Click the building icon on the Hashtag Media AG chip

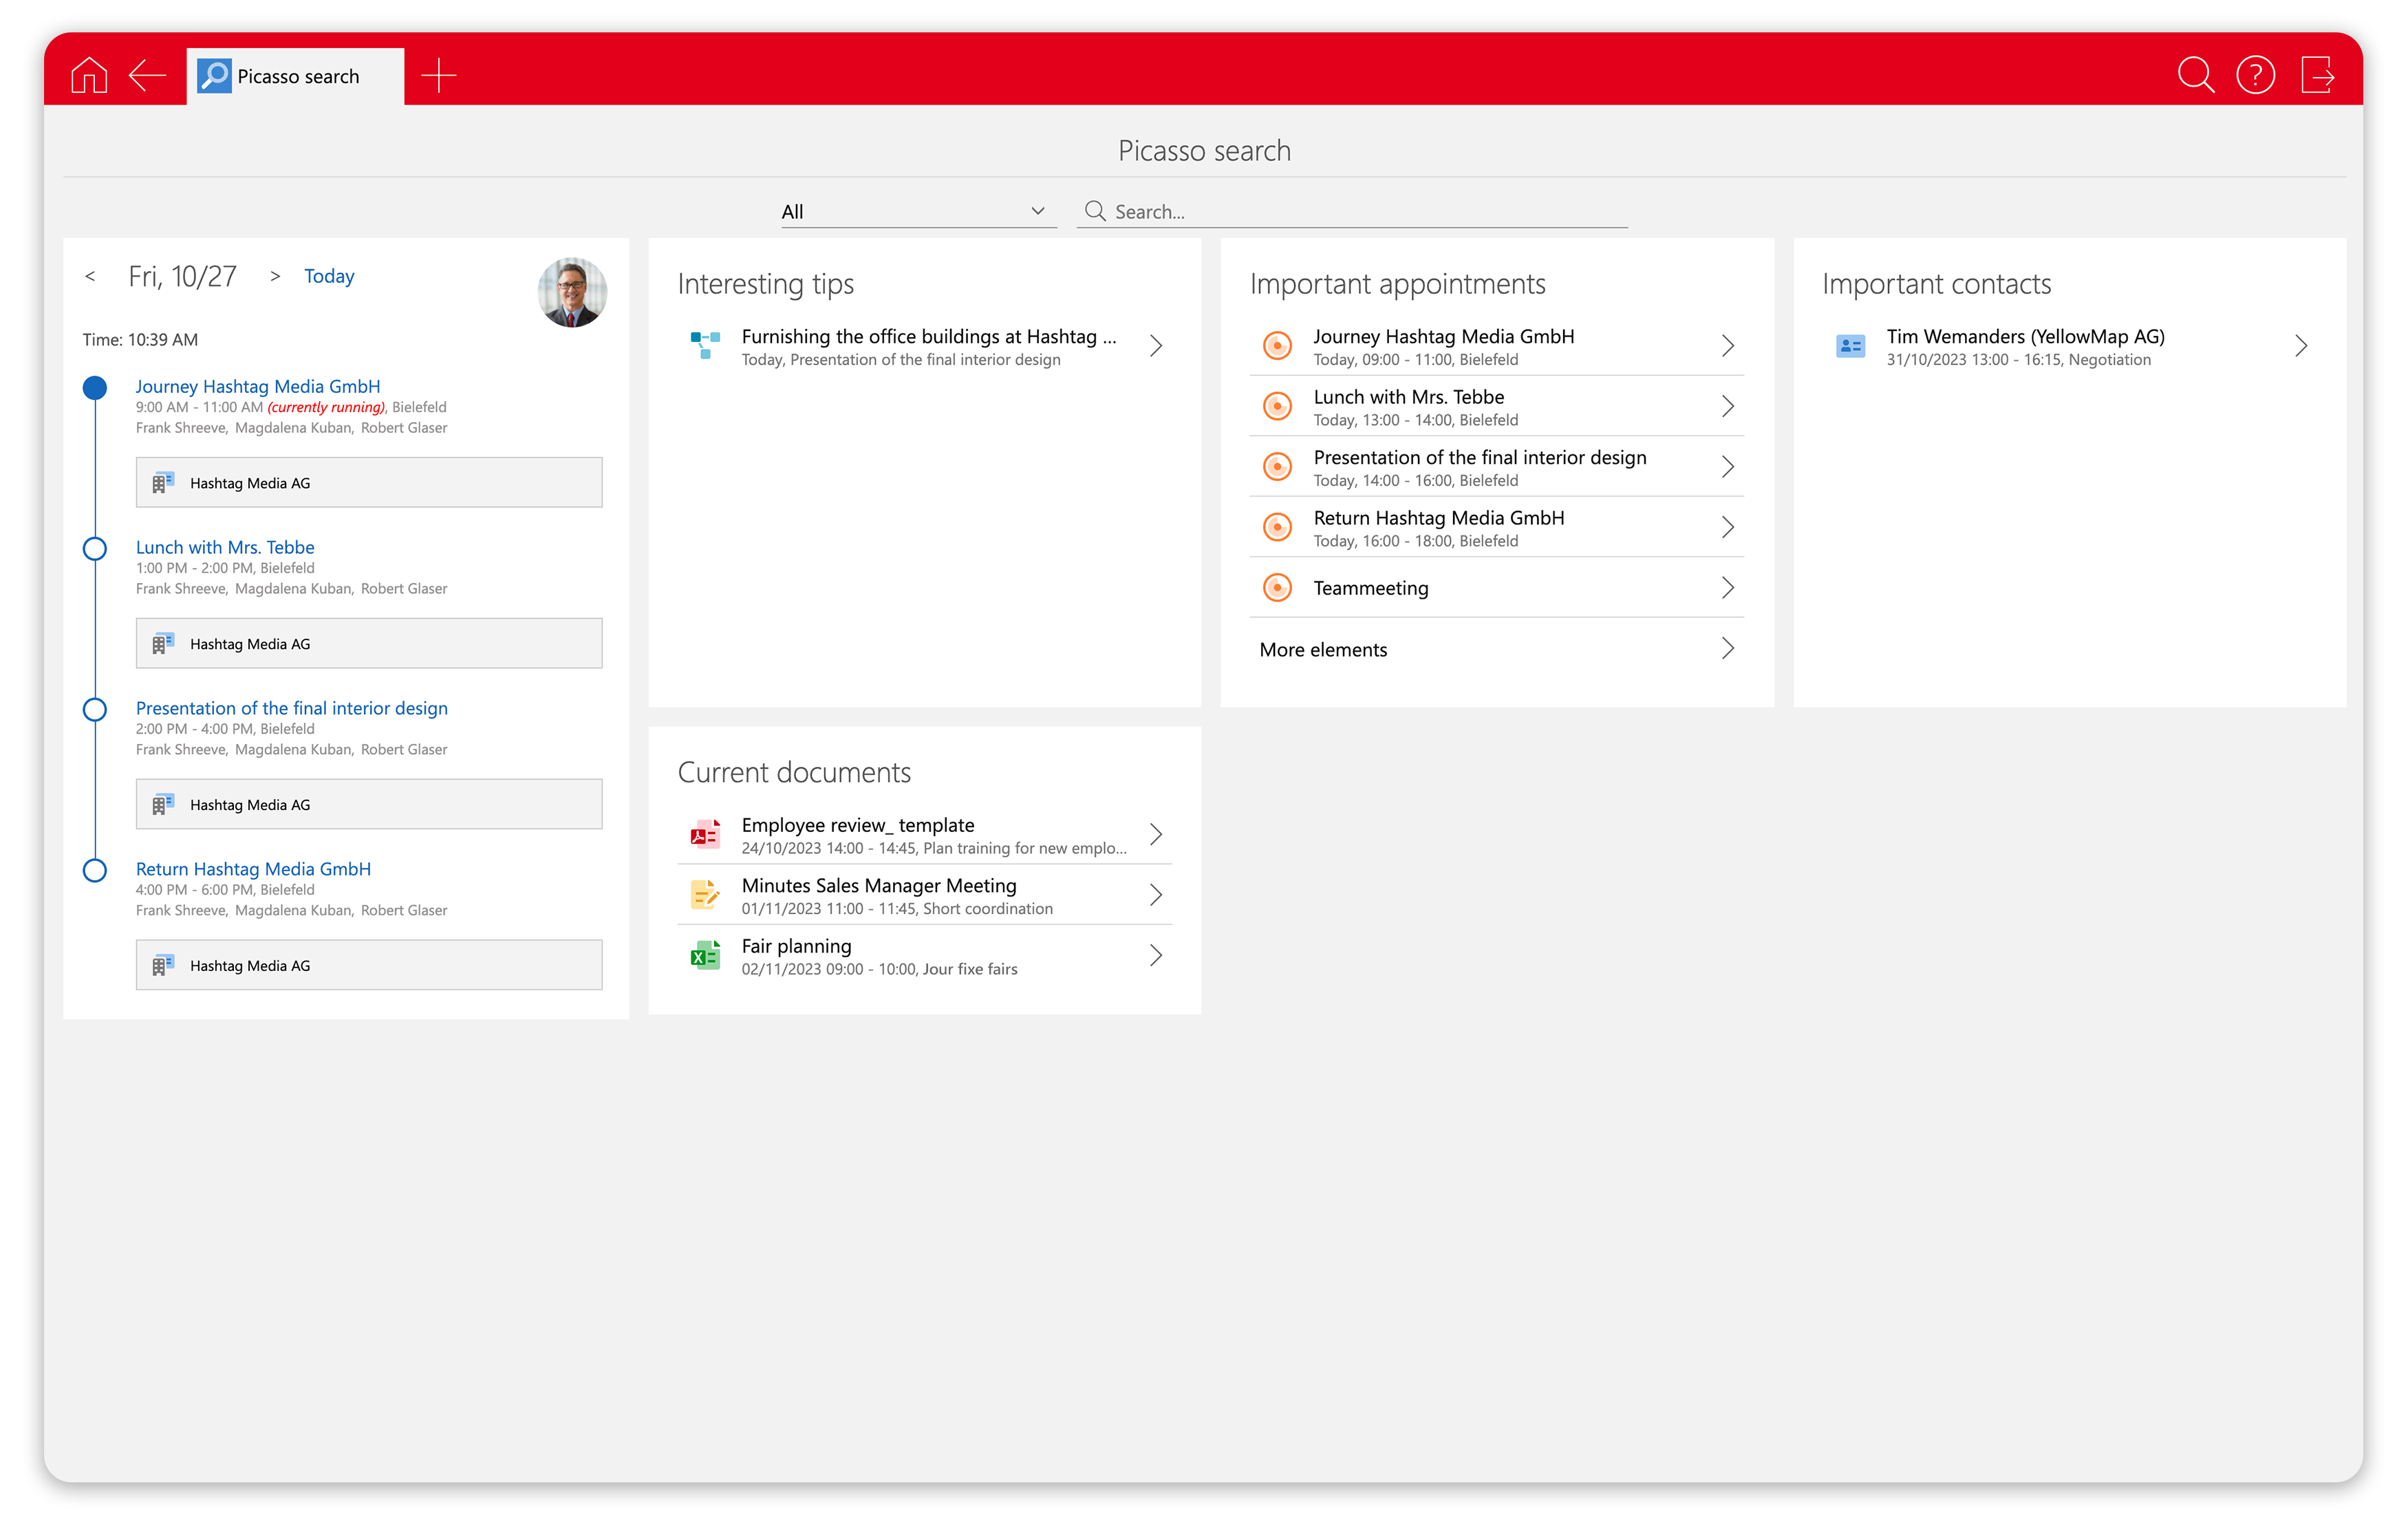click(x=163, y=482)
